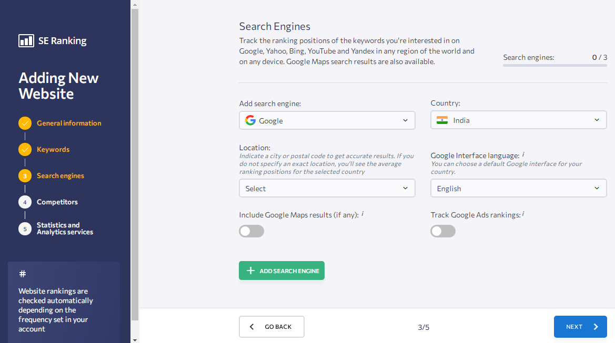Open the Add search engine Google dropdown
Image resolution: width=615 pixels, height=343 pixels.
(327, 120)
